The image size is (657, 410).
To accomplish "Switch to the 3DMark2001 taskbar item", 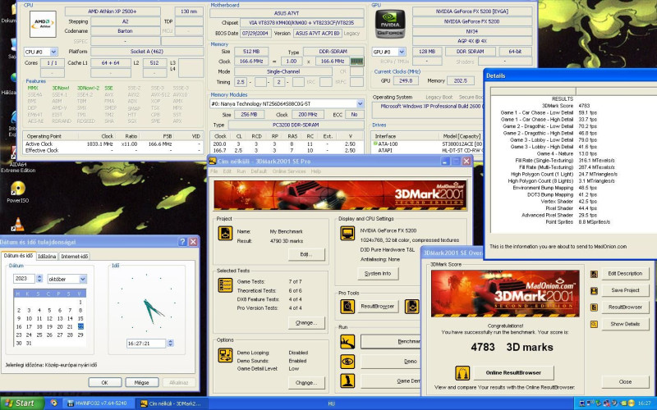I will point(172,403).
